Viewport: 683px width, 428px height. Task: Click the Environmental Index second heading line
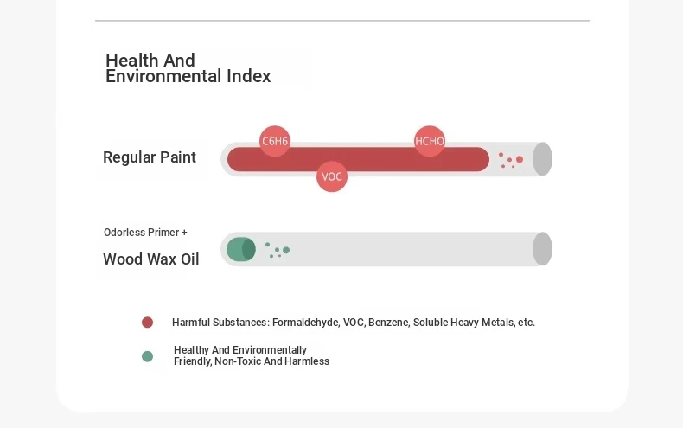(x=188, y=76)
